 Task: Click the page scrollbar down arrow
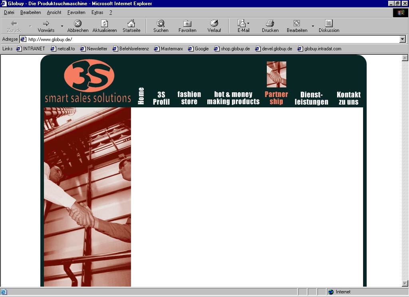[x=405, y=283]
